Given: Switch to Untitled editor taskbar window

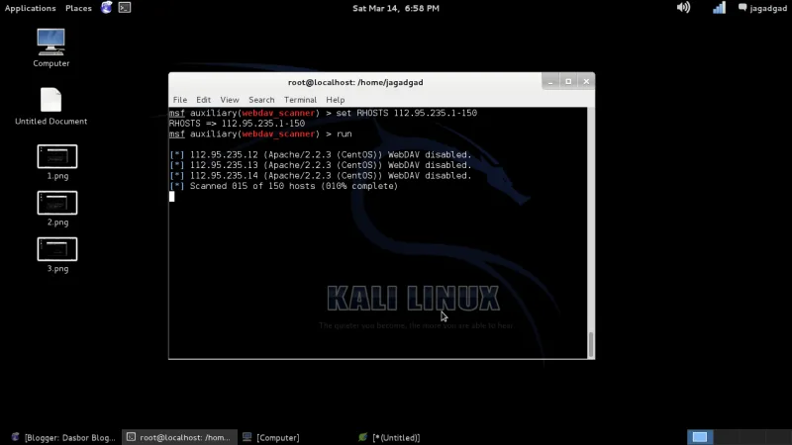Looking at the screenshot, I should [x=389, y=437].
